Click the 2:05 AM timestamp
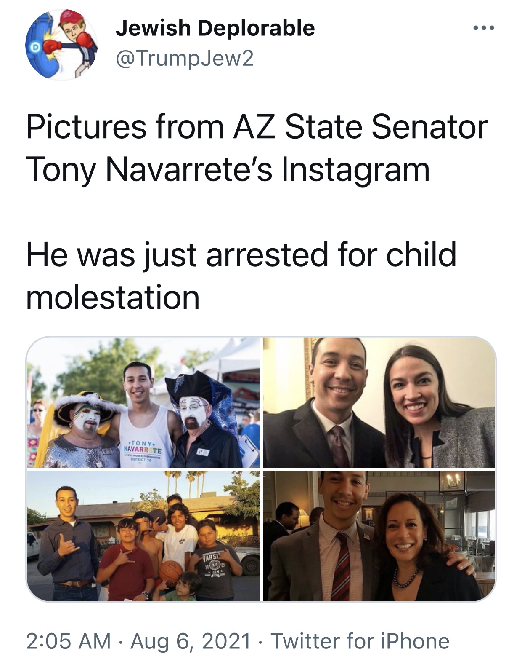Viewport: 522px width, 659px height. tap(68, 641)
